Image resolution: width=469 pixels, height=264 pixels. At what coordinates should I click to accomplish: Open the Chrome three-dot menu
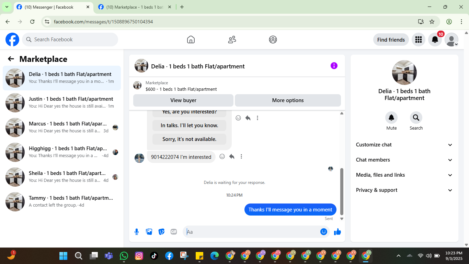coord(461,22)
